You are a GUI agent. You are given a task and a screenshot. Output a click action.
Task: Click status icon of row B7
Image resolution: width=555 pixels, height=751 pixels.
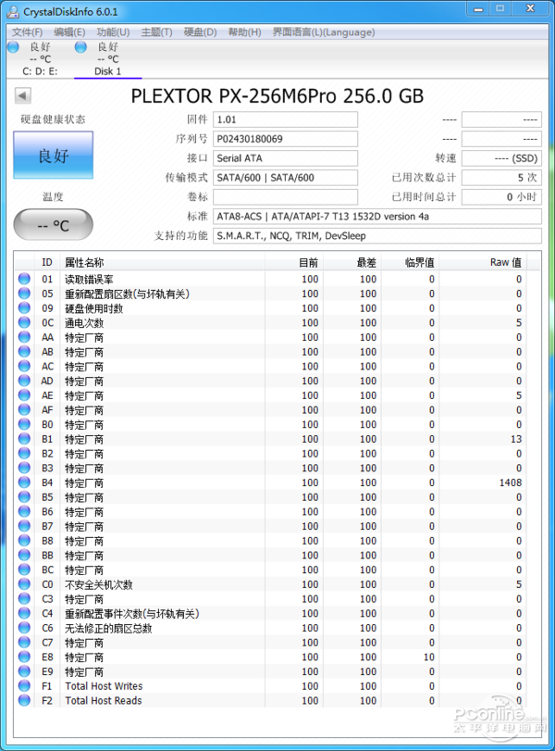(24, 526)
